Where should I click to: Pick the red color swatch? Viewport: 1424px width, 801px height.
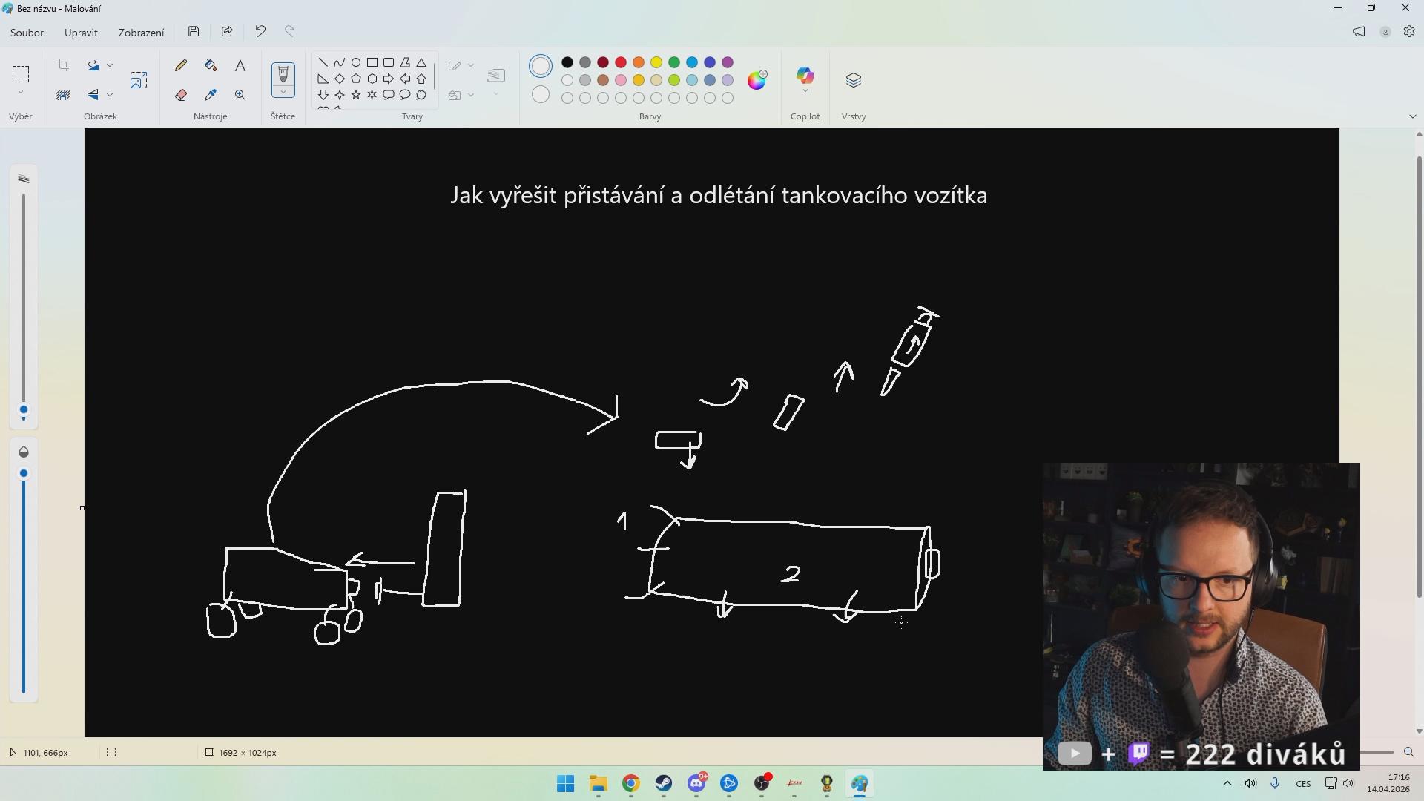pyautogui.click(x=621, y=62)
